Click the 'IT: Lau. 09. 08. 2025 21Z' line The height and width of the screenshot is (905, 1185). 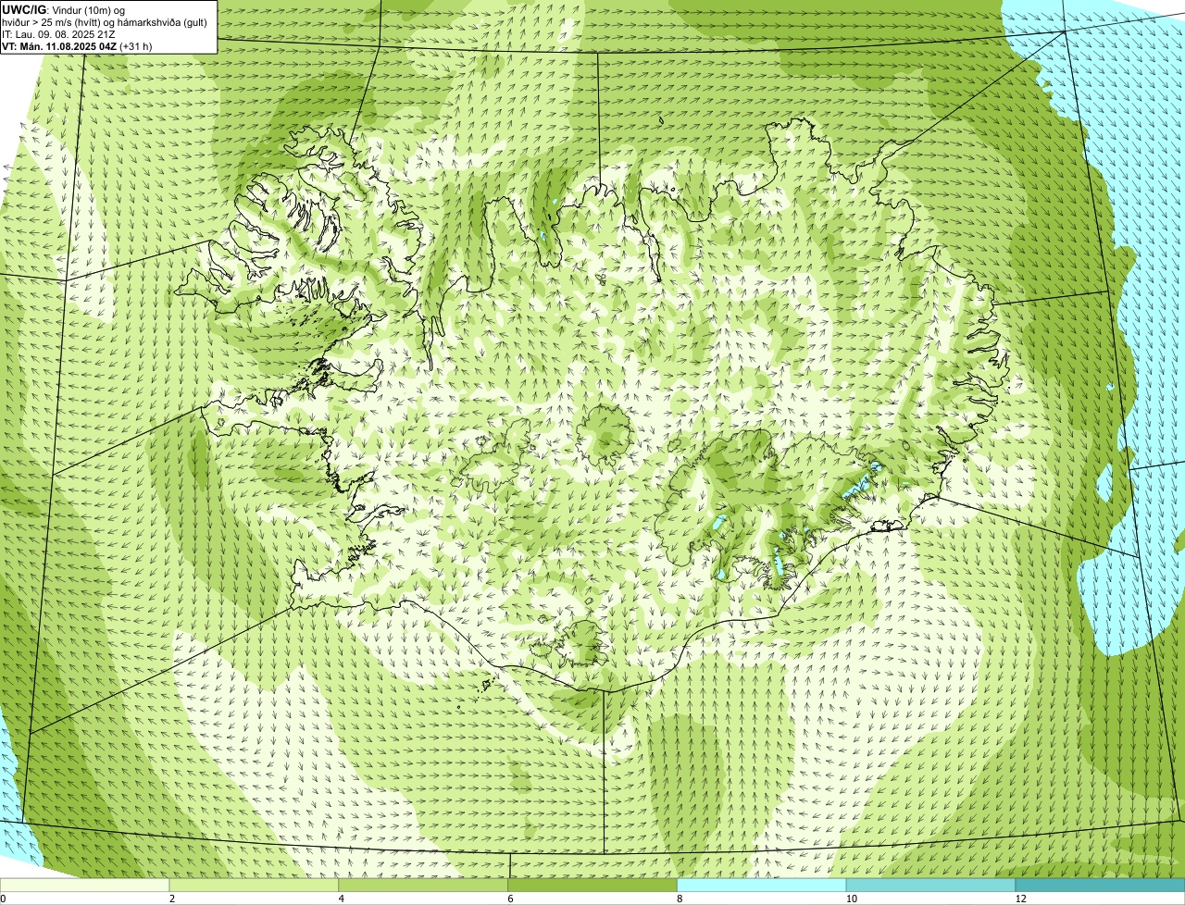[58, 34]
